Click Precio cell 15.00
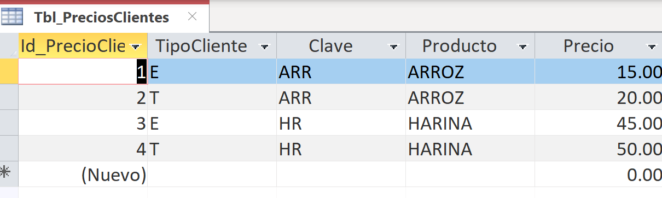Screen dimensions: 662x198 tap(599, 72)
